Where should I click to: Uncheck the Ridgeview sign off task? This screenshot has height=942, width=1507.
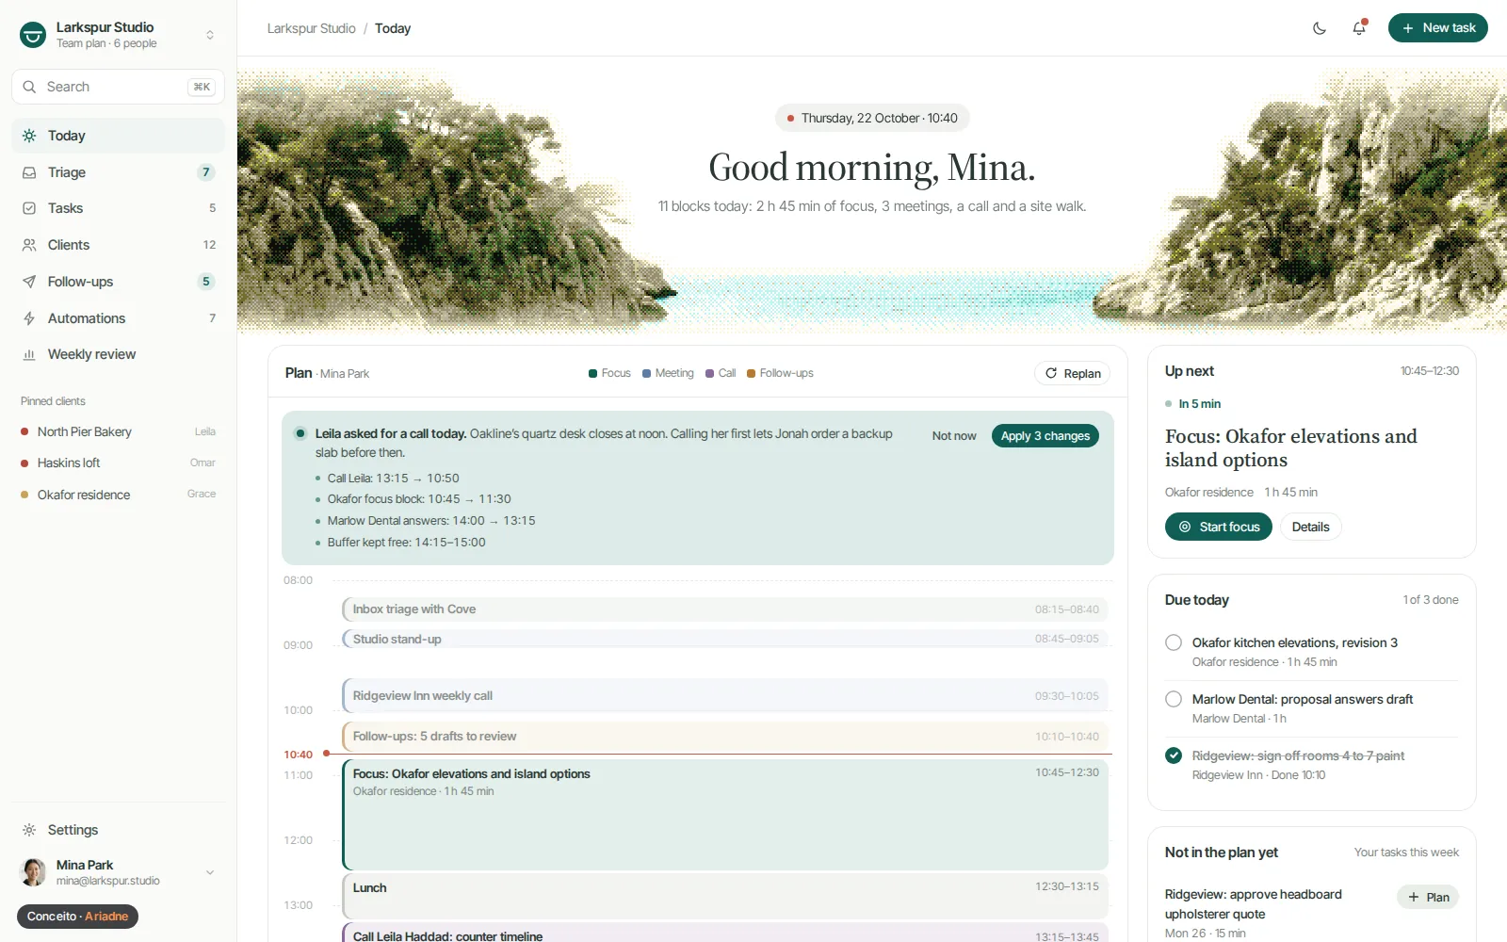1174,755
